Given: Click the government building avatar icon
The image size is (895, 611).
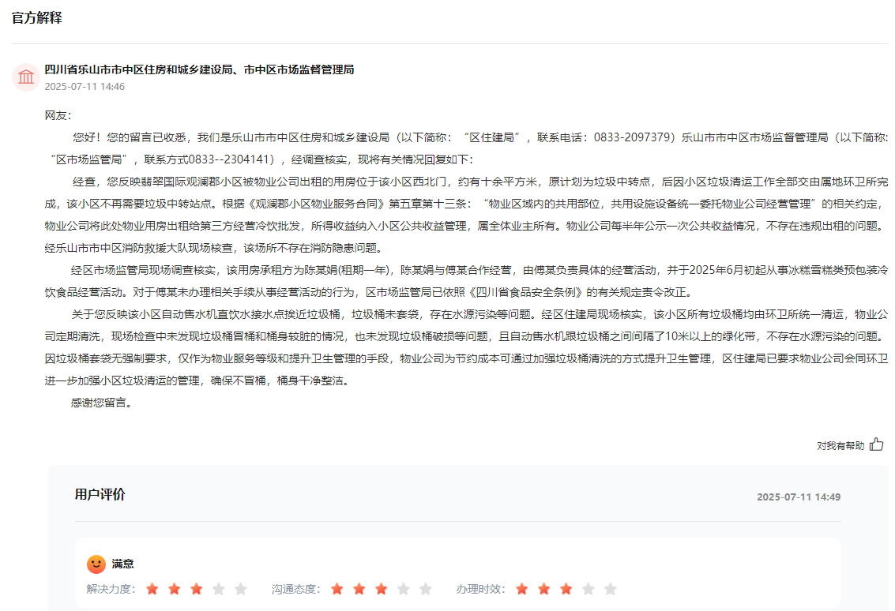Looking at the screenshot, I should pos(26,77).
